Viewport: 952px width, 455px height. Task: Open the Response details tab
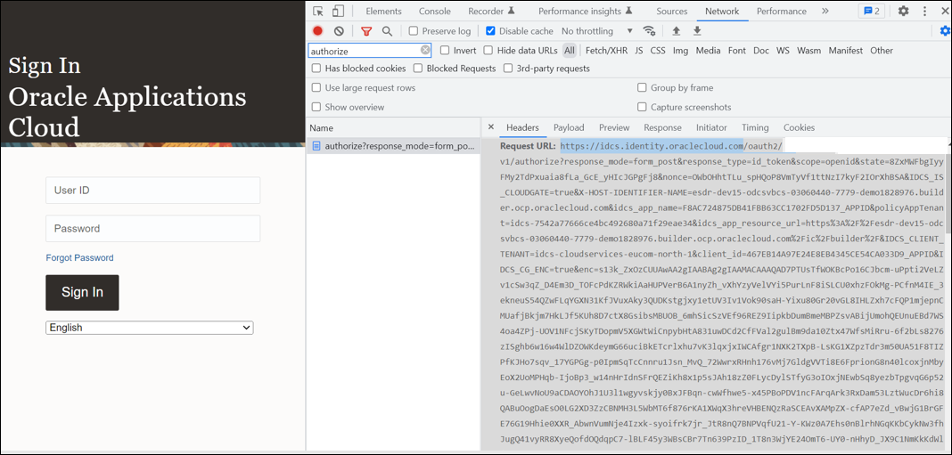663,127
